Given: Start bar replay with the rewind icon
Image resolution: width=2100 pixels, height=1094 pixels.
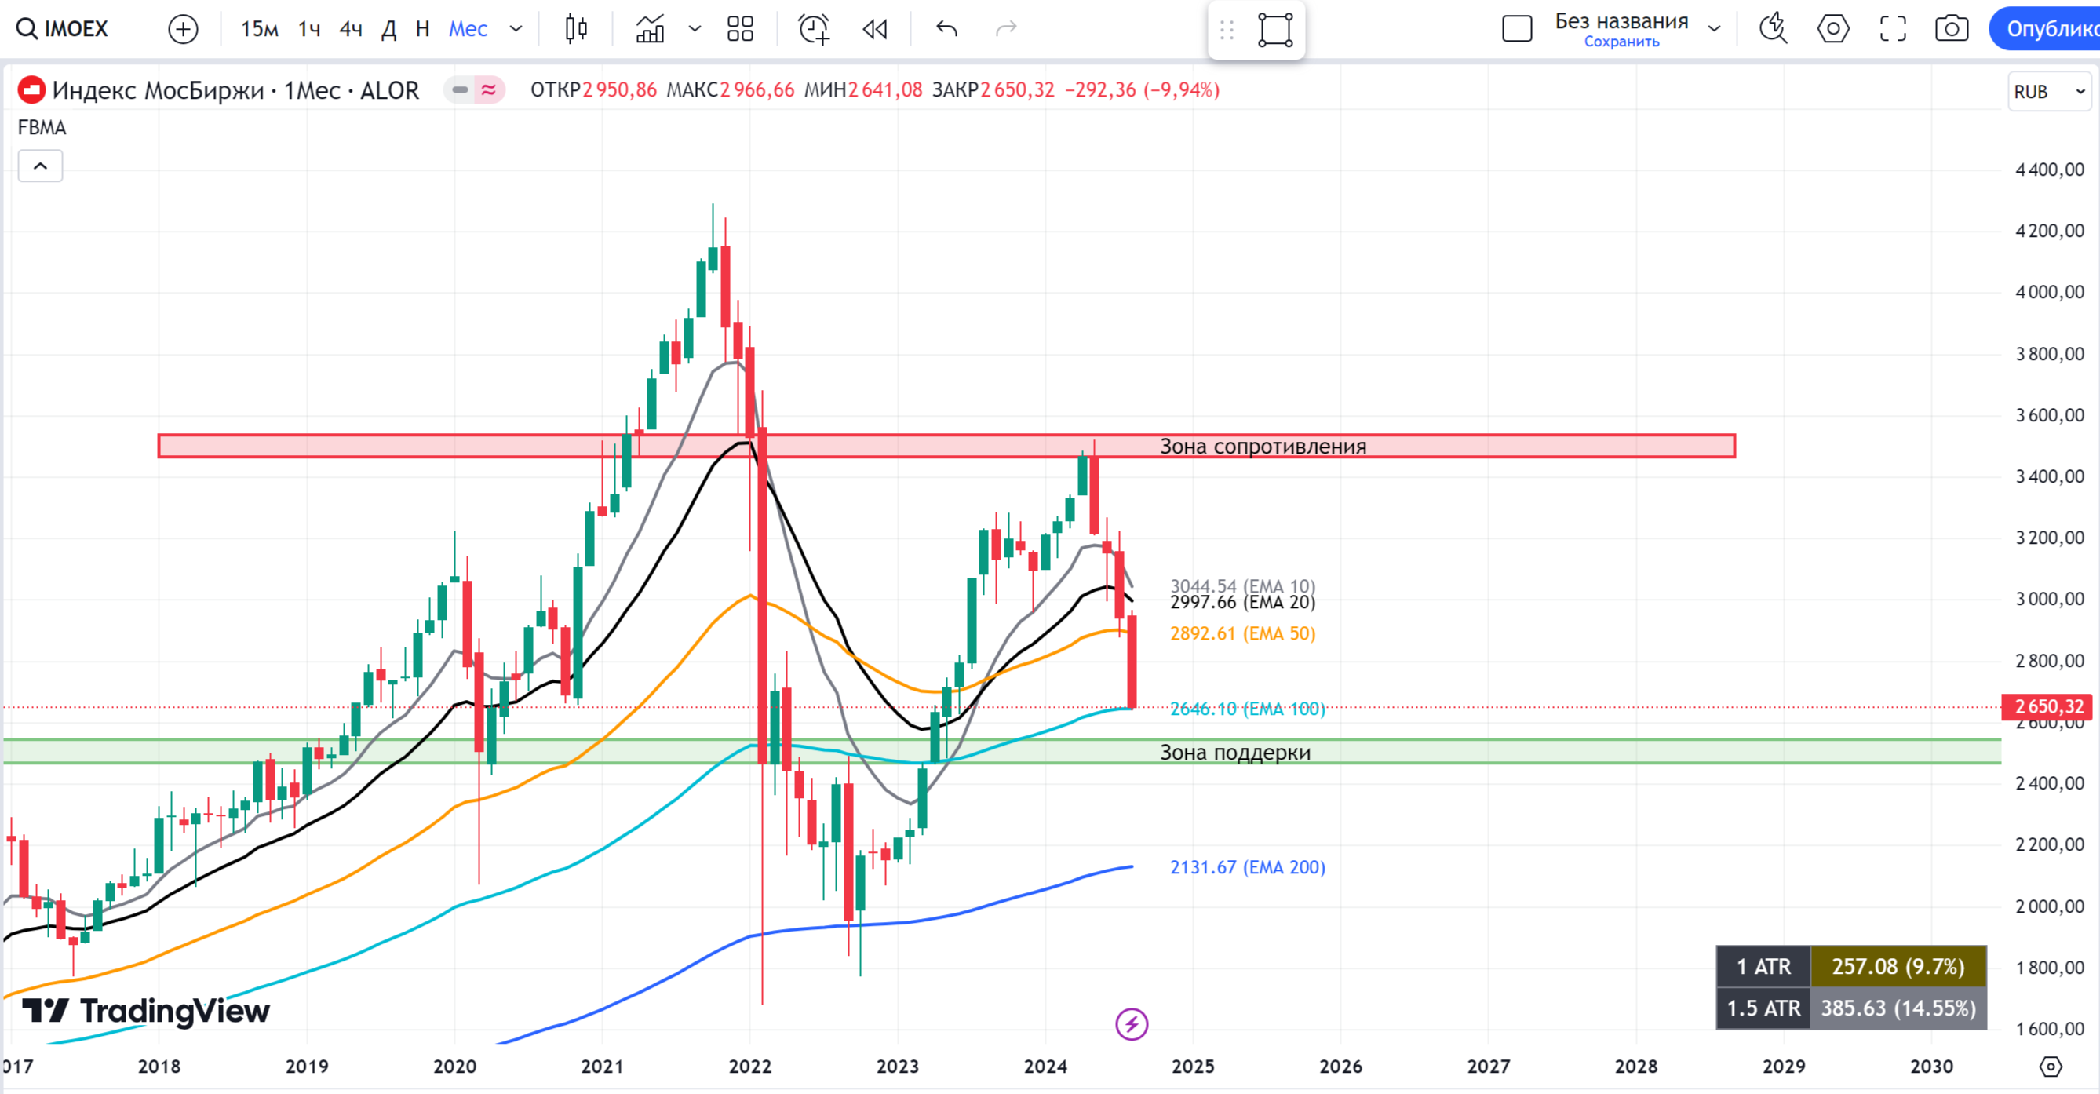Looking at the screenshot, I should pos(875,29).
